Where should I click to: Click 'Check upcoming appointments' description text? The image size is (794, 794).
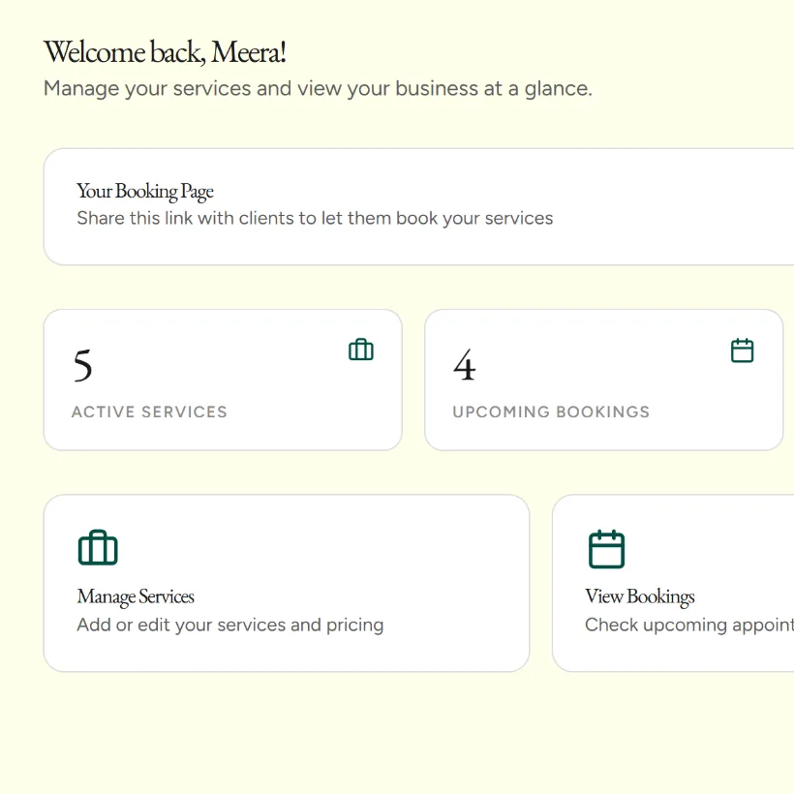point(689,626)
